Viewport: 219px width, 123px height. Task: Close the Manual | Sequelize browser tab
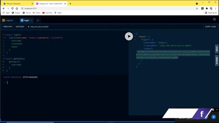[x=33, y=4]
